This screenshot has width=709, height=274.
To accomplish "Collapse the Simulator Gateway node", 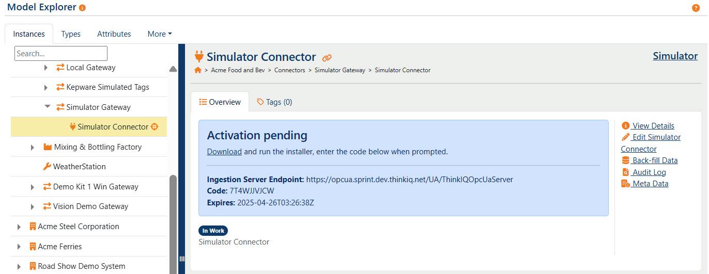I will [x=48, y=107].
